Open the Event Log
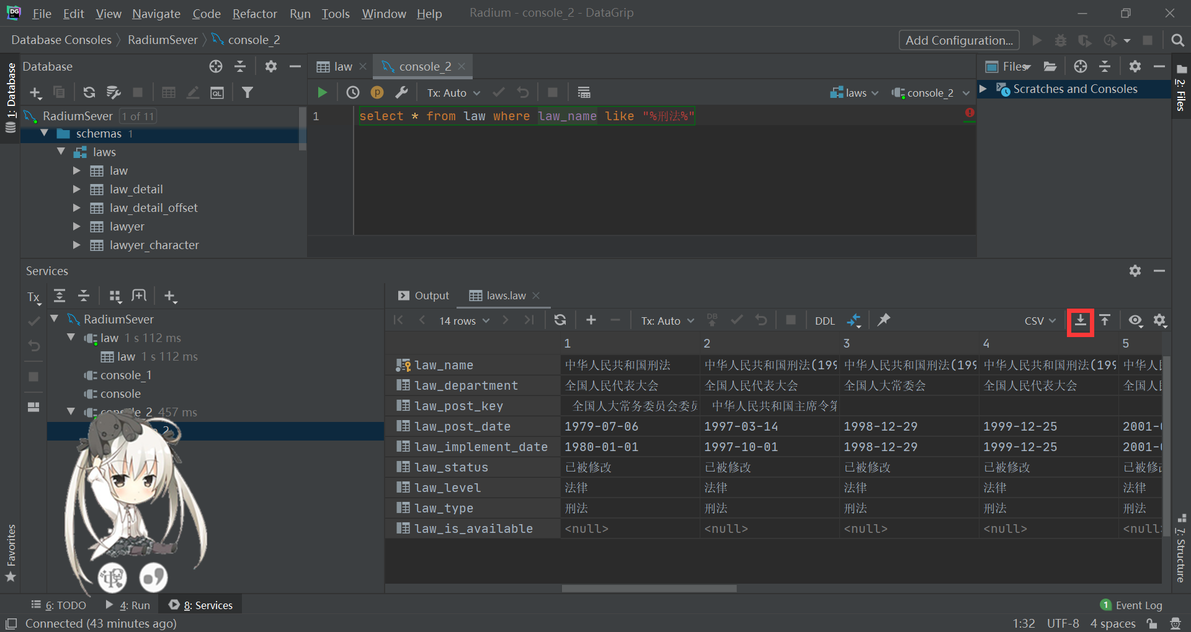The height and width of the screenshot is (632, 1191). pos(1131,605)
